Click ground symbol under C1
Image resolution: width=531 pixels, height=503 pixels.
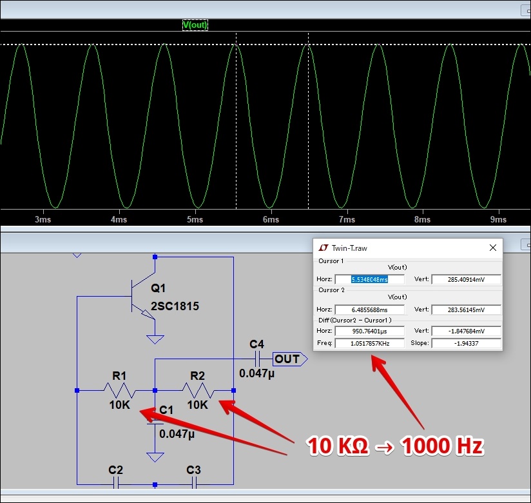155,457
